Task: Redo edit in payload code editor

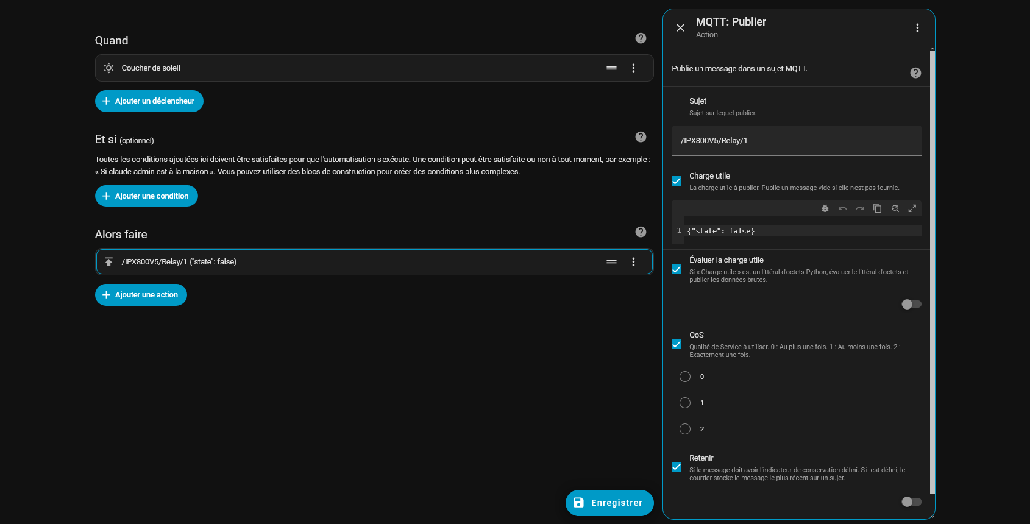Action: point(860,208)
